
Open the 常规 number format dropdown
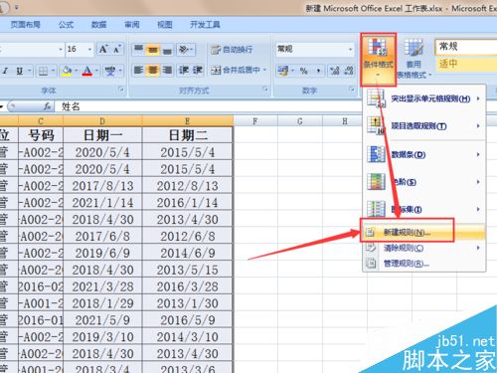point(350,50)
